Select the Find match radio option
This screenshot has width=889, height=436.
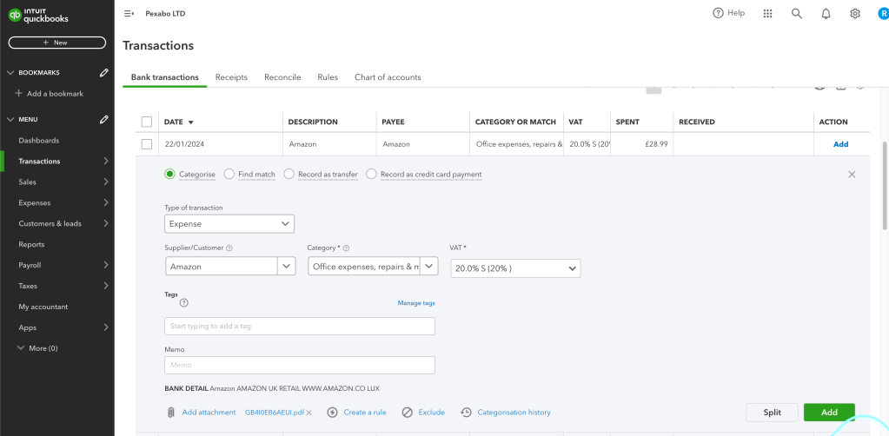pyautogui.click(x=229, y=174)
